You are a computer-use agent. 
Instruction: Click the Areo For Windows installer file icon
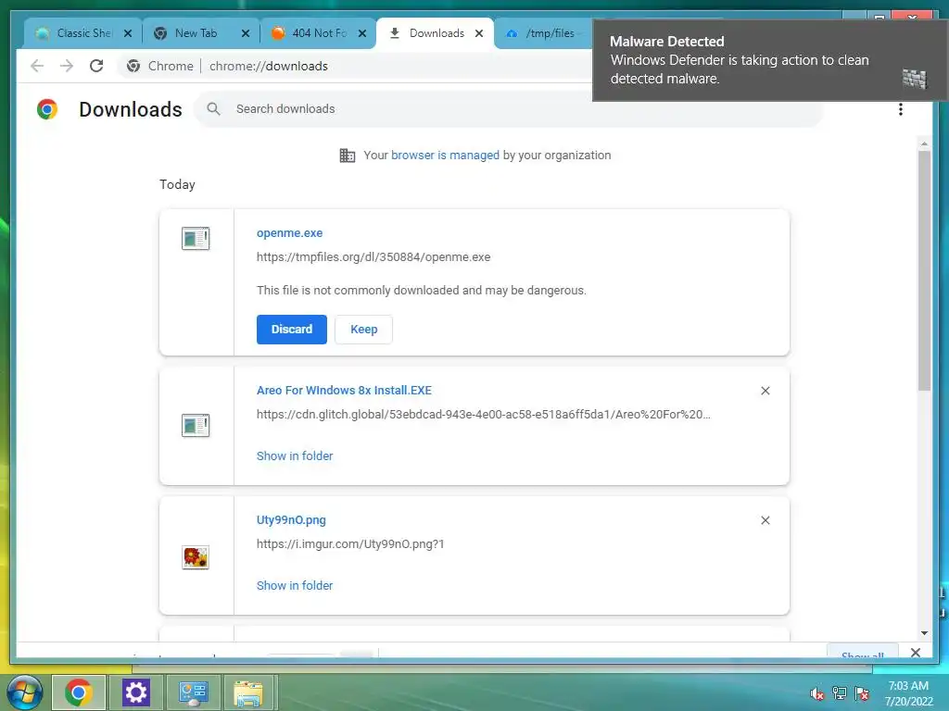point(196,425)
